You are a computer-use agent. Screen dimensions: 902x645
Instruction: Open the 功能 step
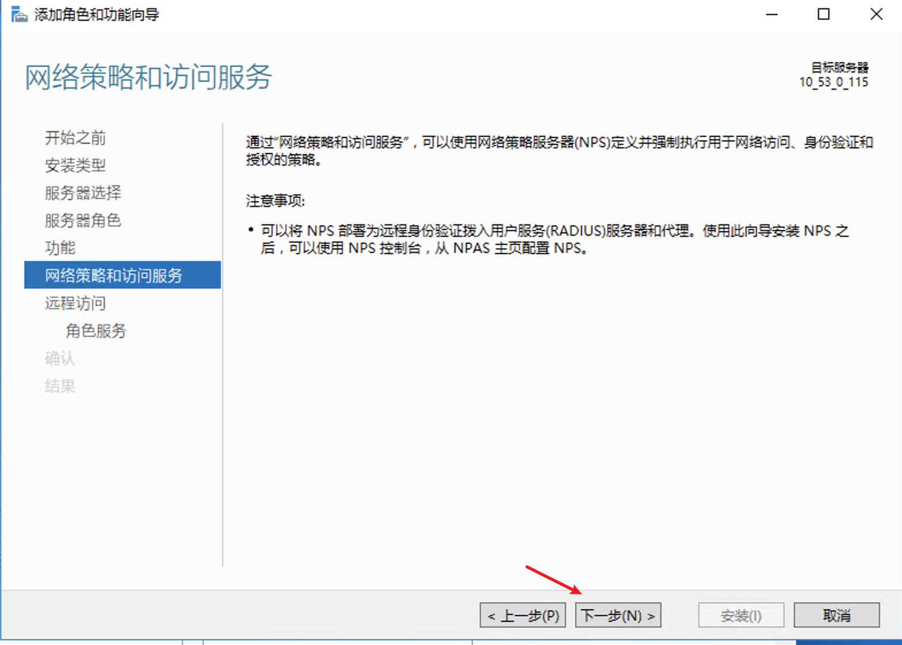click(x=60, y=248)
